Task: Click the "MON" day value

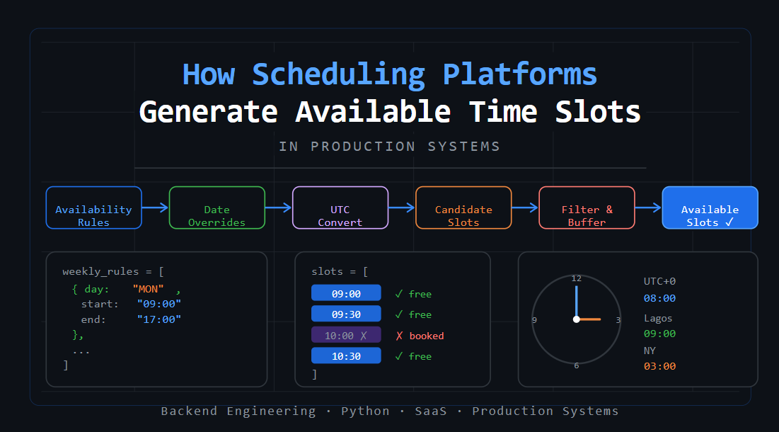Action: [148, 290]
